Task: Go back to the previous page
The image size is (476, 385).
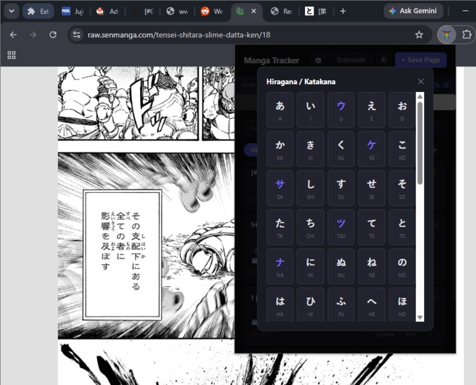Action: point(13,35)
